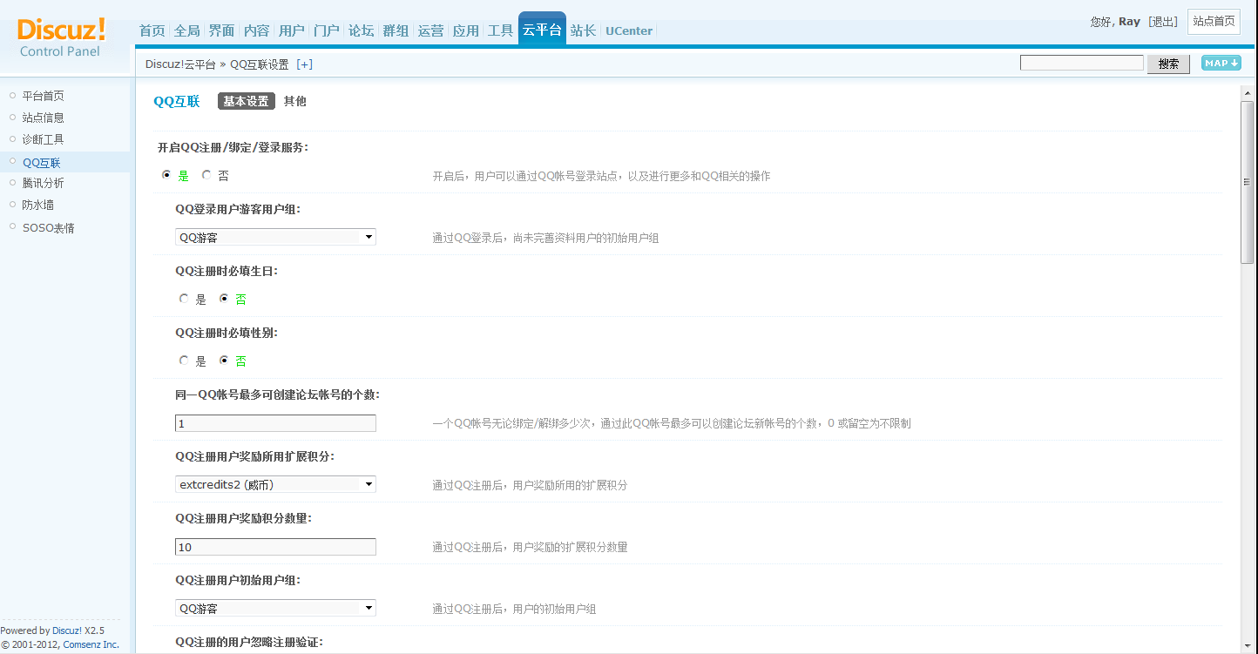Open the UCenter menu item
Image resolution: width=1258 pixels, height=654 pixels.
[x=628, y=30]
